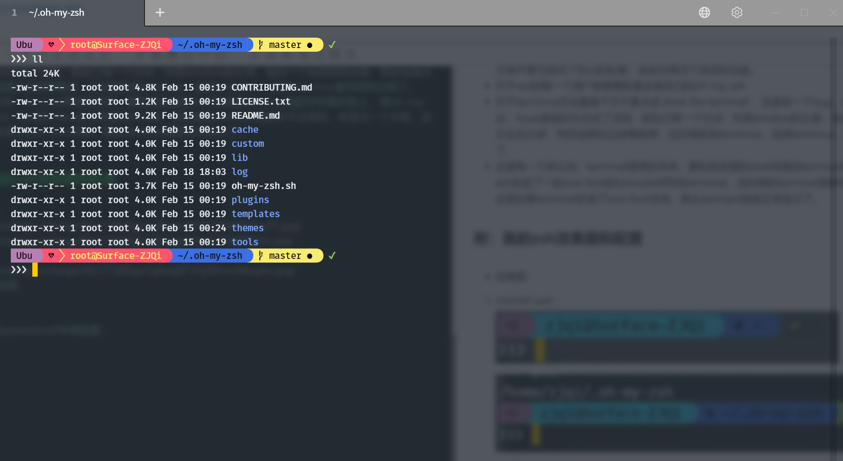
Task: Click the bottom prompt's master branch segment
Action: click(x=285, y=256)
